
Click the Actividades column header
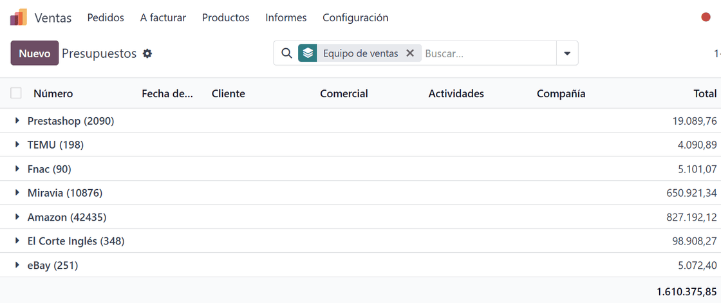click(x=456, y=93)
